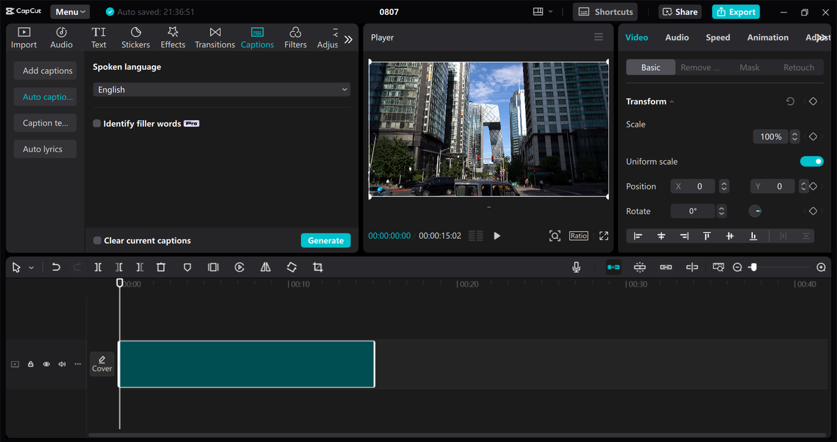Switch to the Speed tab
The image size is (837, 442).
(718, 37)
